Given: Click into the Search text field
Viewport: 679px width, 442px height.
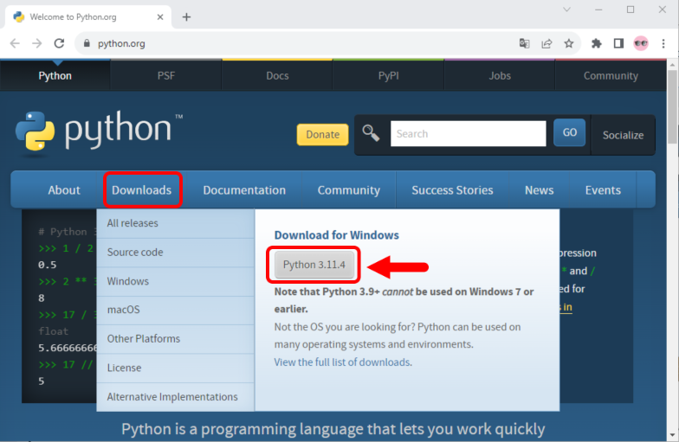Looking at the screenshot, I should [x=468, y=134].
